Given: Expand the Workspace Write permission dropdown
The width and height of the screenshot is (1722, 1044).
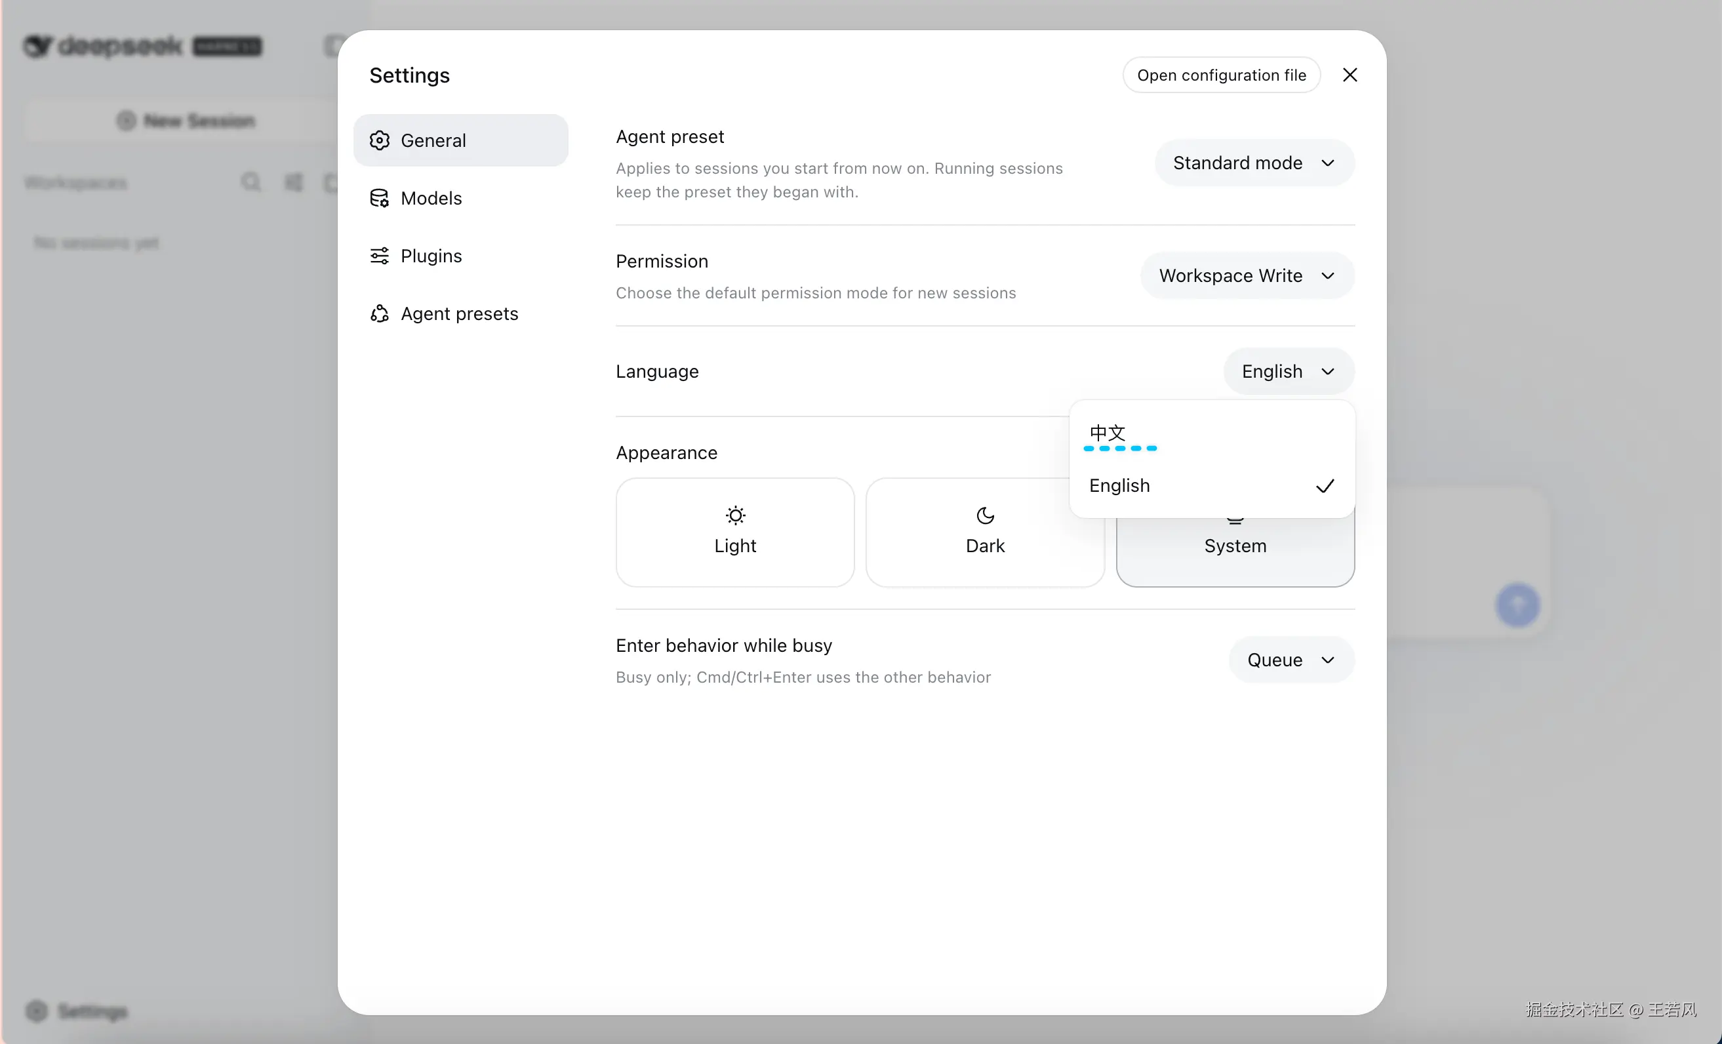Looking at the screenshot, I should point(1247,276).
